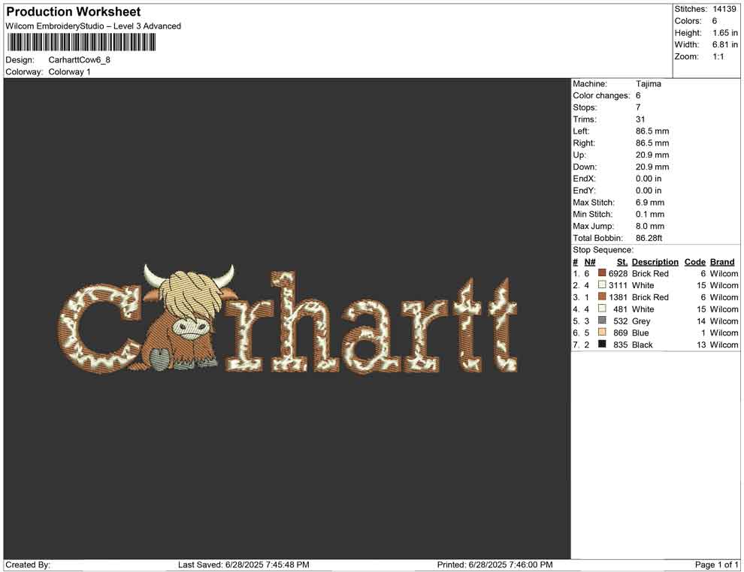Click the Created By footer label

28,564
